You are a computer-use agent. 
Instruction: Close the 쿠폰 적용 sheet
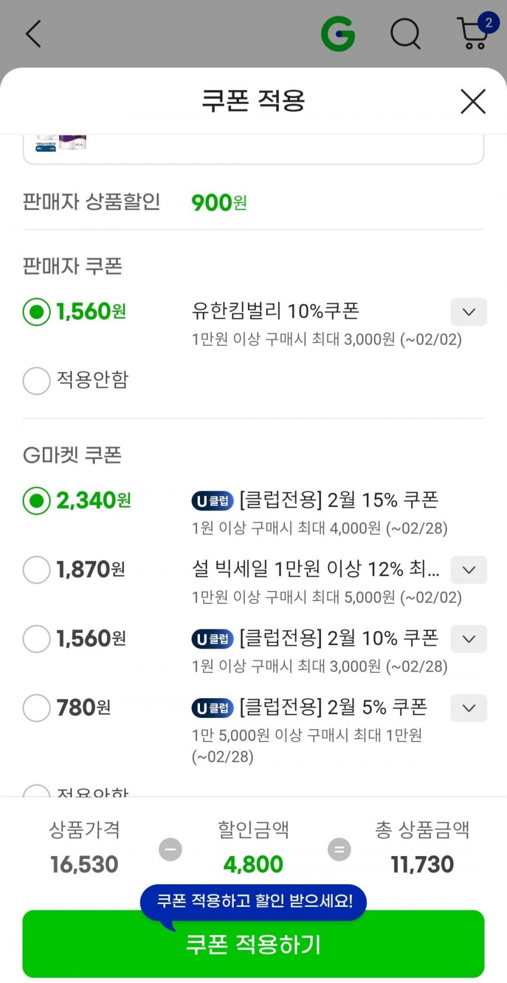pos(473,102)
